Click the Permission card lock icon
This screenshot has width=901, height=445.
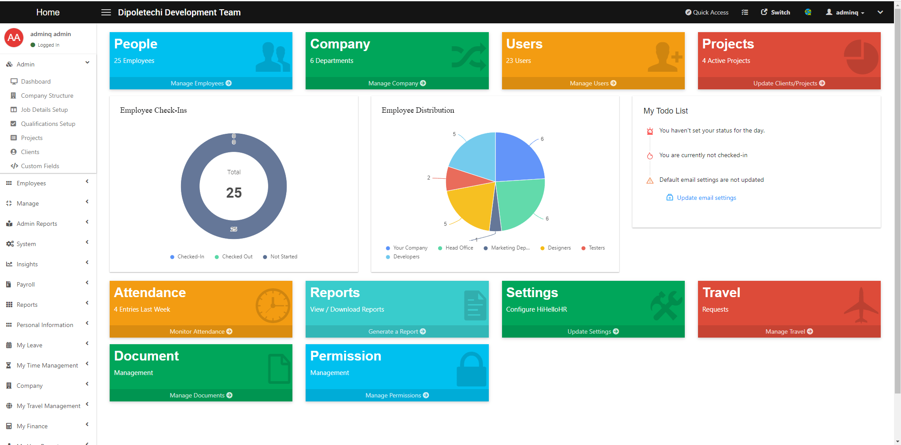(x=471, y=369)
